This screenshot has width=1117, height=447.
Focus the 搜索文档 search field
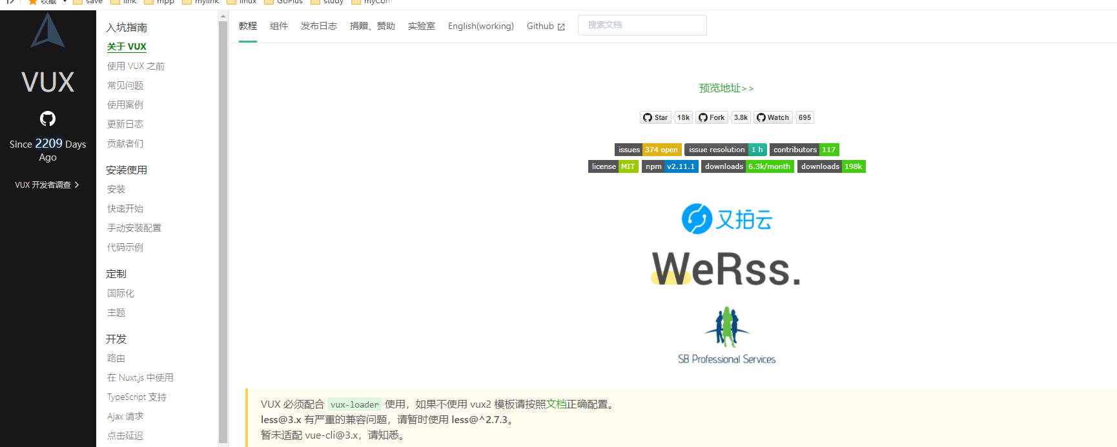tap(642, 25)
